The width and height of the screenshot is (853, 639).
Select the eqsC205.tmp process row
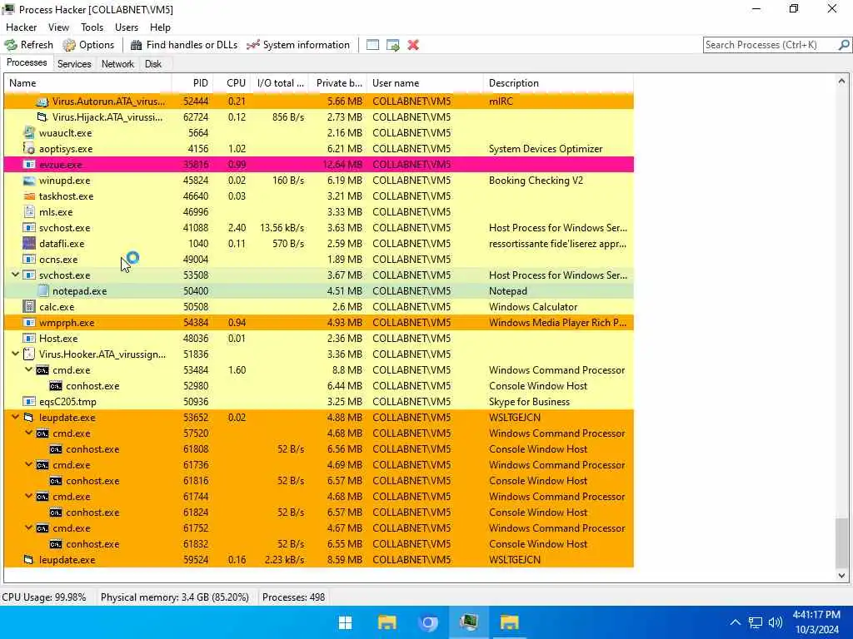[319, 402]
